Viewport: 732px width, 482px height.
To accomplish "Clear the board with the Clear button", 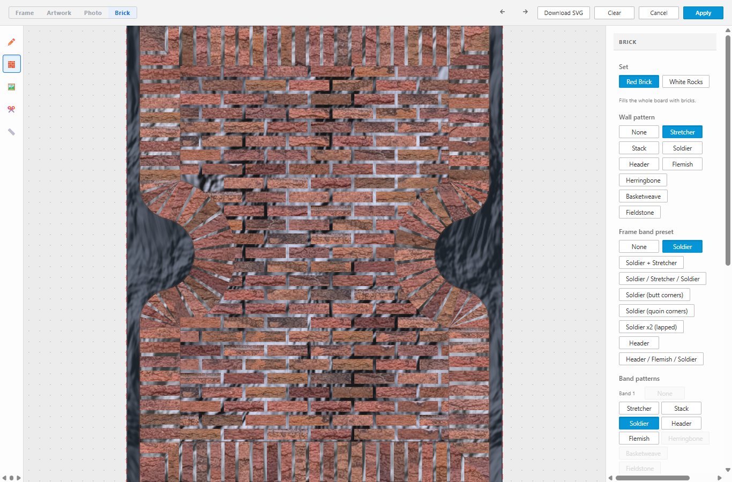I will 615,13.
